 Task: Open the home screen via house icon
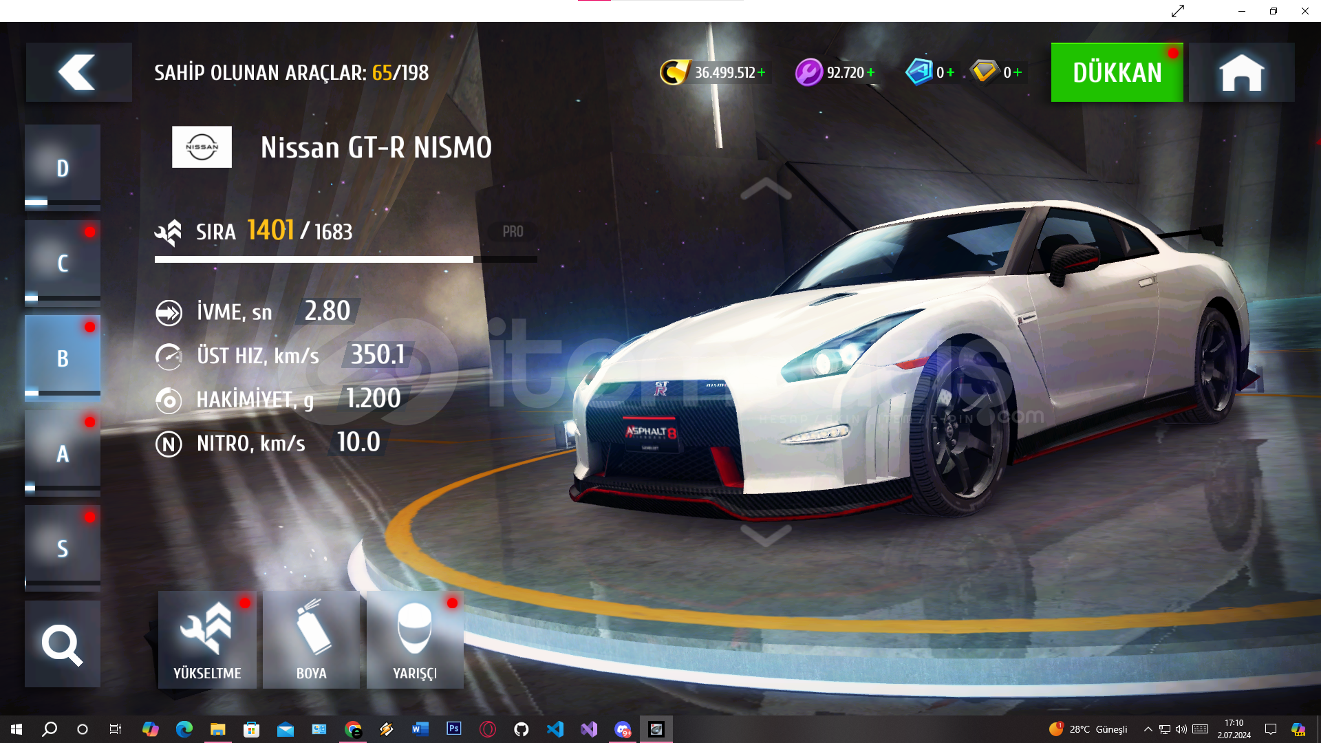click(x=1241, y=72)
